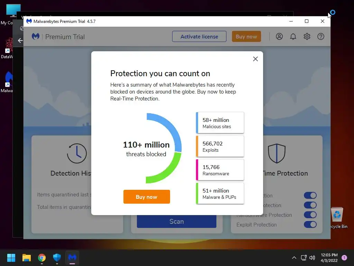Open Windows Security shield in taskbar
This screenshot has width=354, height=266.
pos(57,258)
